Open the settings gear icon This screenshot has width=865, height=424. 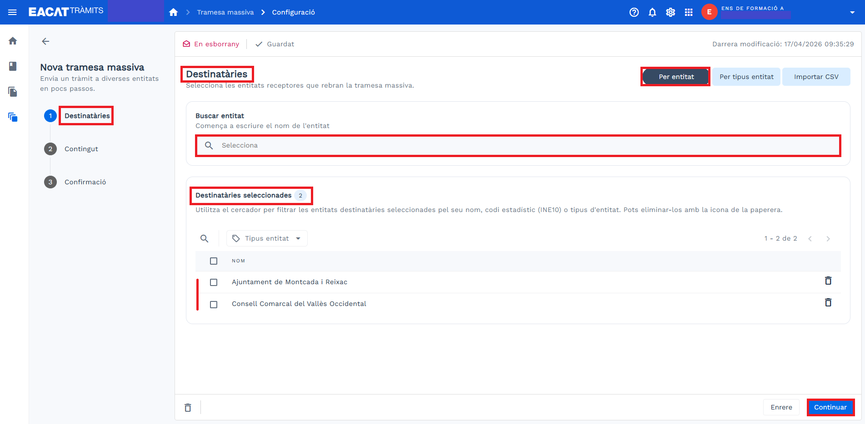coord(670,12)
